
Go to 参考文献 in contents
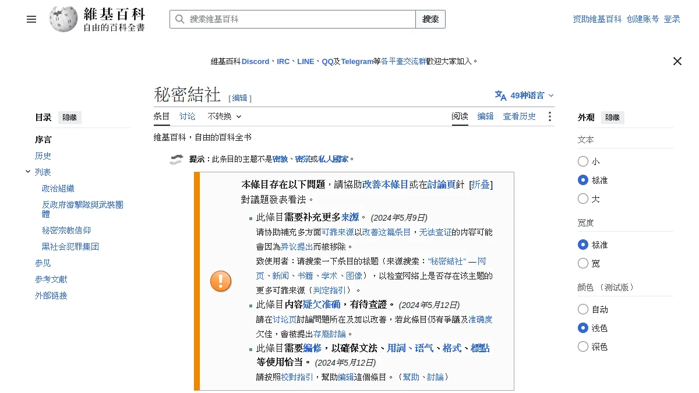(x=51, y=279)
